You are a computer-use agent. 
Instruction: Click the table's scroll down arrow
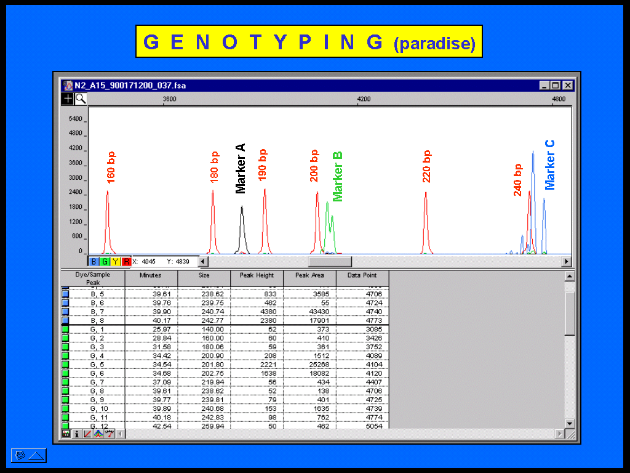570,423
